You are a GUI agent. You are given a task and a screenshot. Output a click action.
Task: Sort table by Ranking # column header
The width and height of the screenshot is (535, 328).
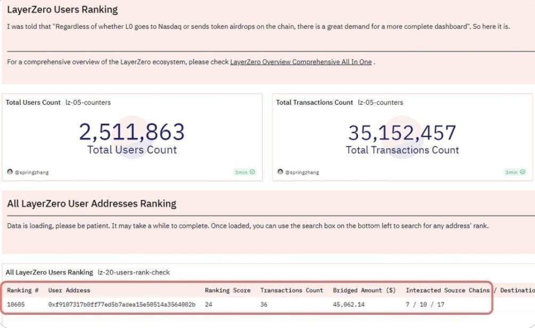coord(23,290)
